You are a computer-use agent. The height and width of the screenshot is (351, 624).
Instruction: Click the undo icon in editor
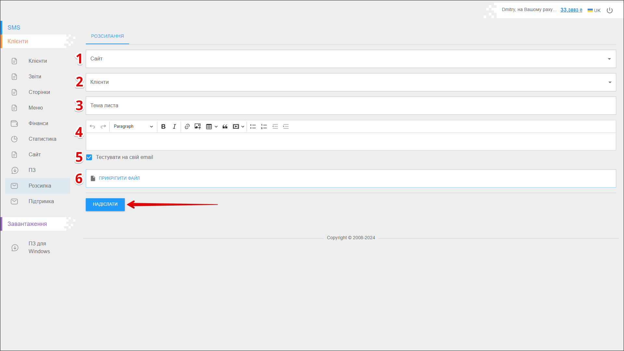coord(92,126)
